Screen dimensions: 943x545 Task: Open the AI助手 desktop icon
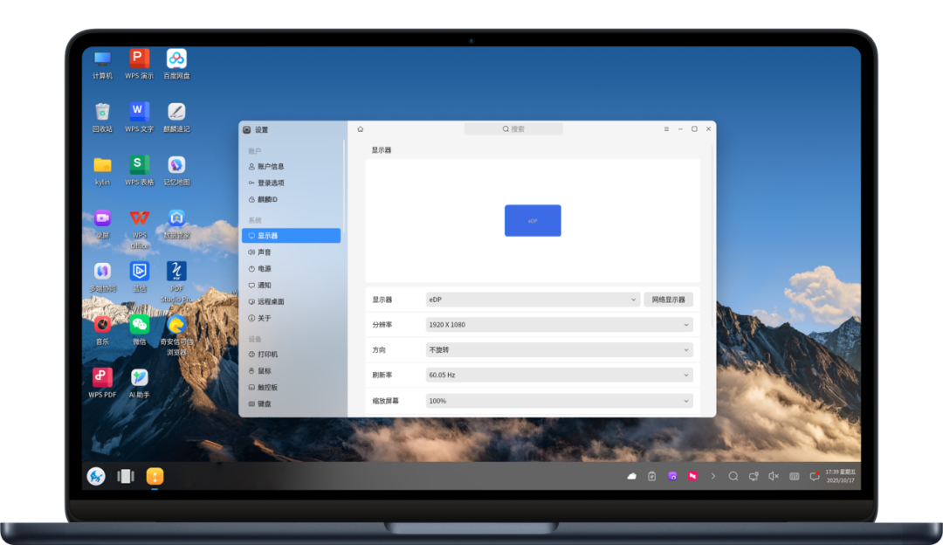coord(140,377)
